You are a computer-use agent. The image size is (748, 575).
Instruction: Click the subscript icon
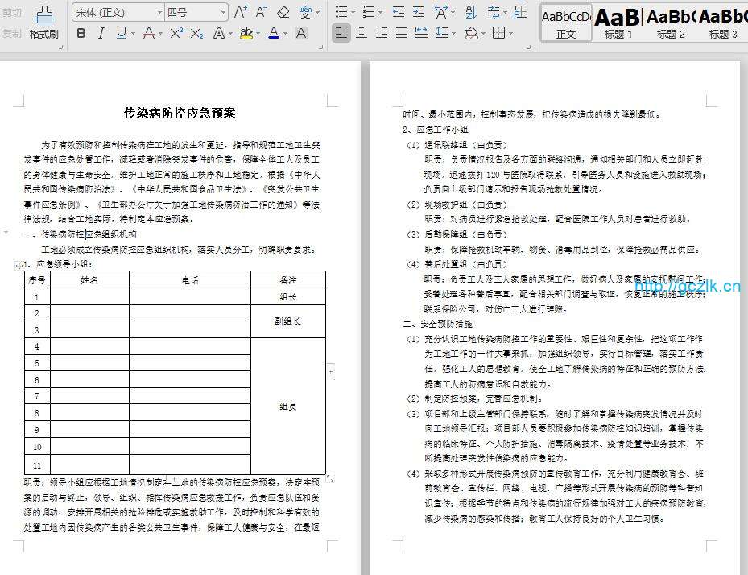[197, 33]
